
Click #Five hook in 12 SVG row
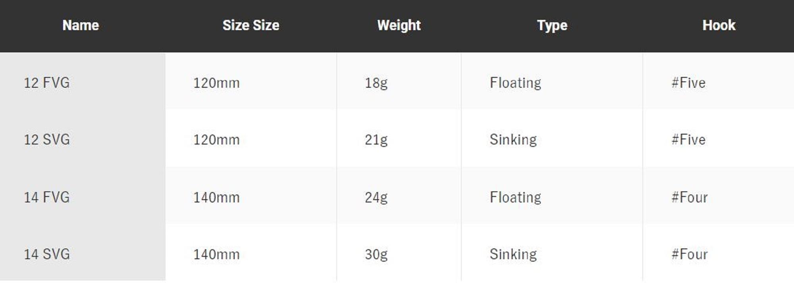pos(688,139)
